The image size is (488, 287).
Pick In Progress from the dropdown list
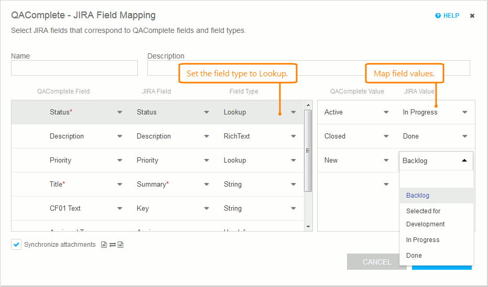coord(422,240)
